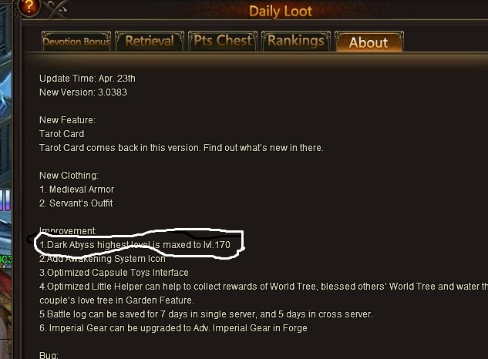Click the Little Helper World Tree line
The height and width of the screenshot is (359, 488).
264,293
